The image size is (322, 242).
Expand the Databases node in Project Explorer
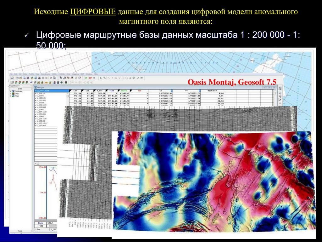10,91
